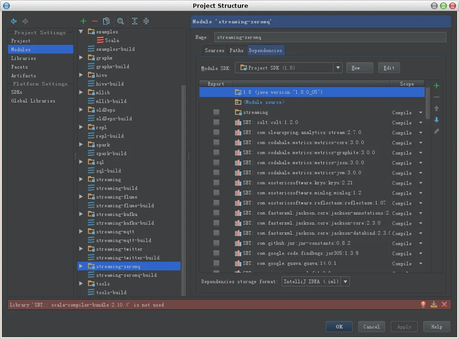Toggle export checkbox for streaming dependency
Viewport: 459px width, 339px height.
pyautogui.click(x=216, y=112)
